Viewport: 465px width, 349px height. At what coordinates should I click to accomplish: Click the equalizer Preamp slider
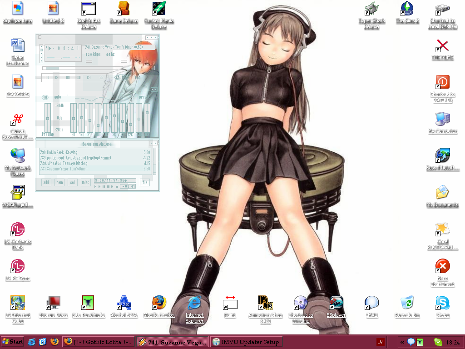click(47, 118)
